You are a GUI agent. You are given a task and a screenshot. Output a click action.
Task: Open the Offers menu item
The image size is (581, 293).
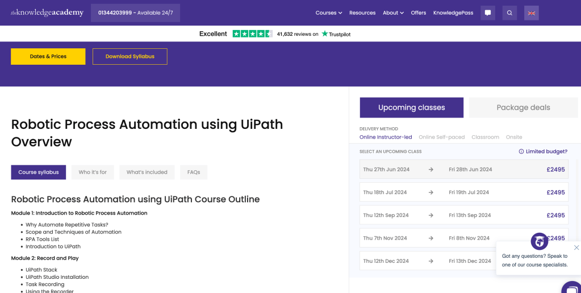(419, 13)
